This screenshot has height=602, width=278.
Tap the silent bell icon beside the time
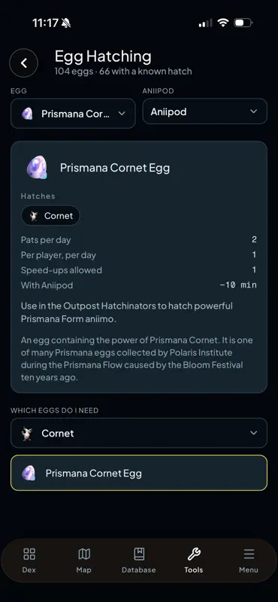coord(66,23)
